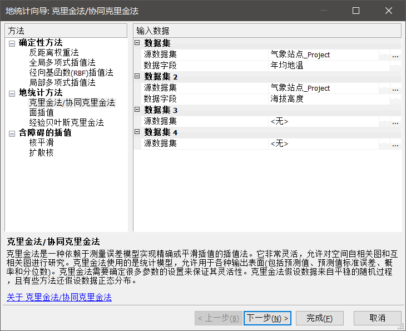Select 面插值 method
406x331 pixels.
pos(41,113)
